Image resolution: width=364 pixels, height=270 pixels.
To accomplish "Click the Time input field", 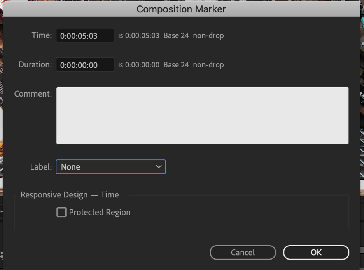I will pos(85,35).
